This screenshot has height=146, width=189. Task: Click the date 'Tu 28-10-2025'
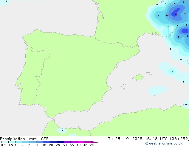click(125, 139)
